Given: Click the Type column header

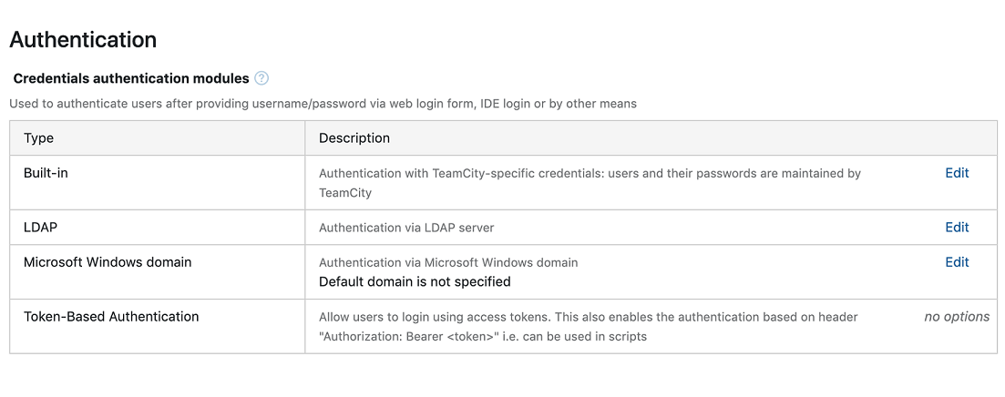Looking at the screenshot, I should click(38, 138).
